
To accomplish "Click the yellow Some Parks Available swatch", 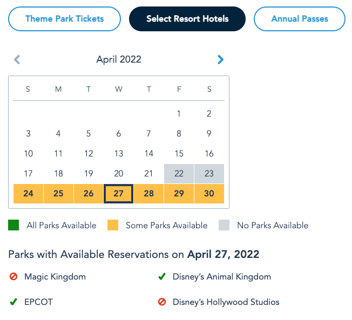I will pos(113,226).
